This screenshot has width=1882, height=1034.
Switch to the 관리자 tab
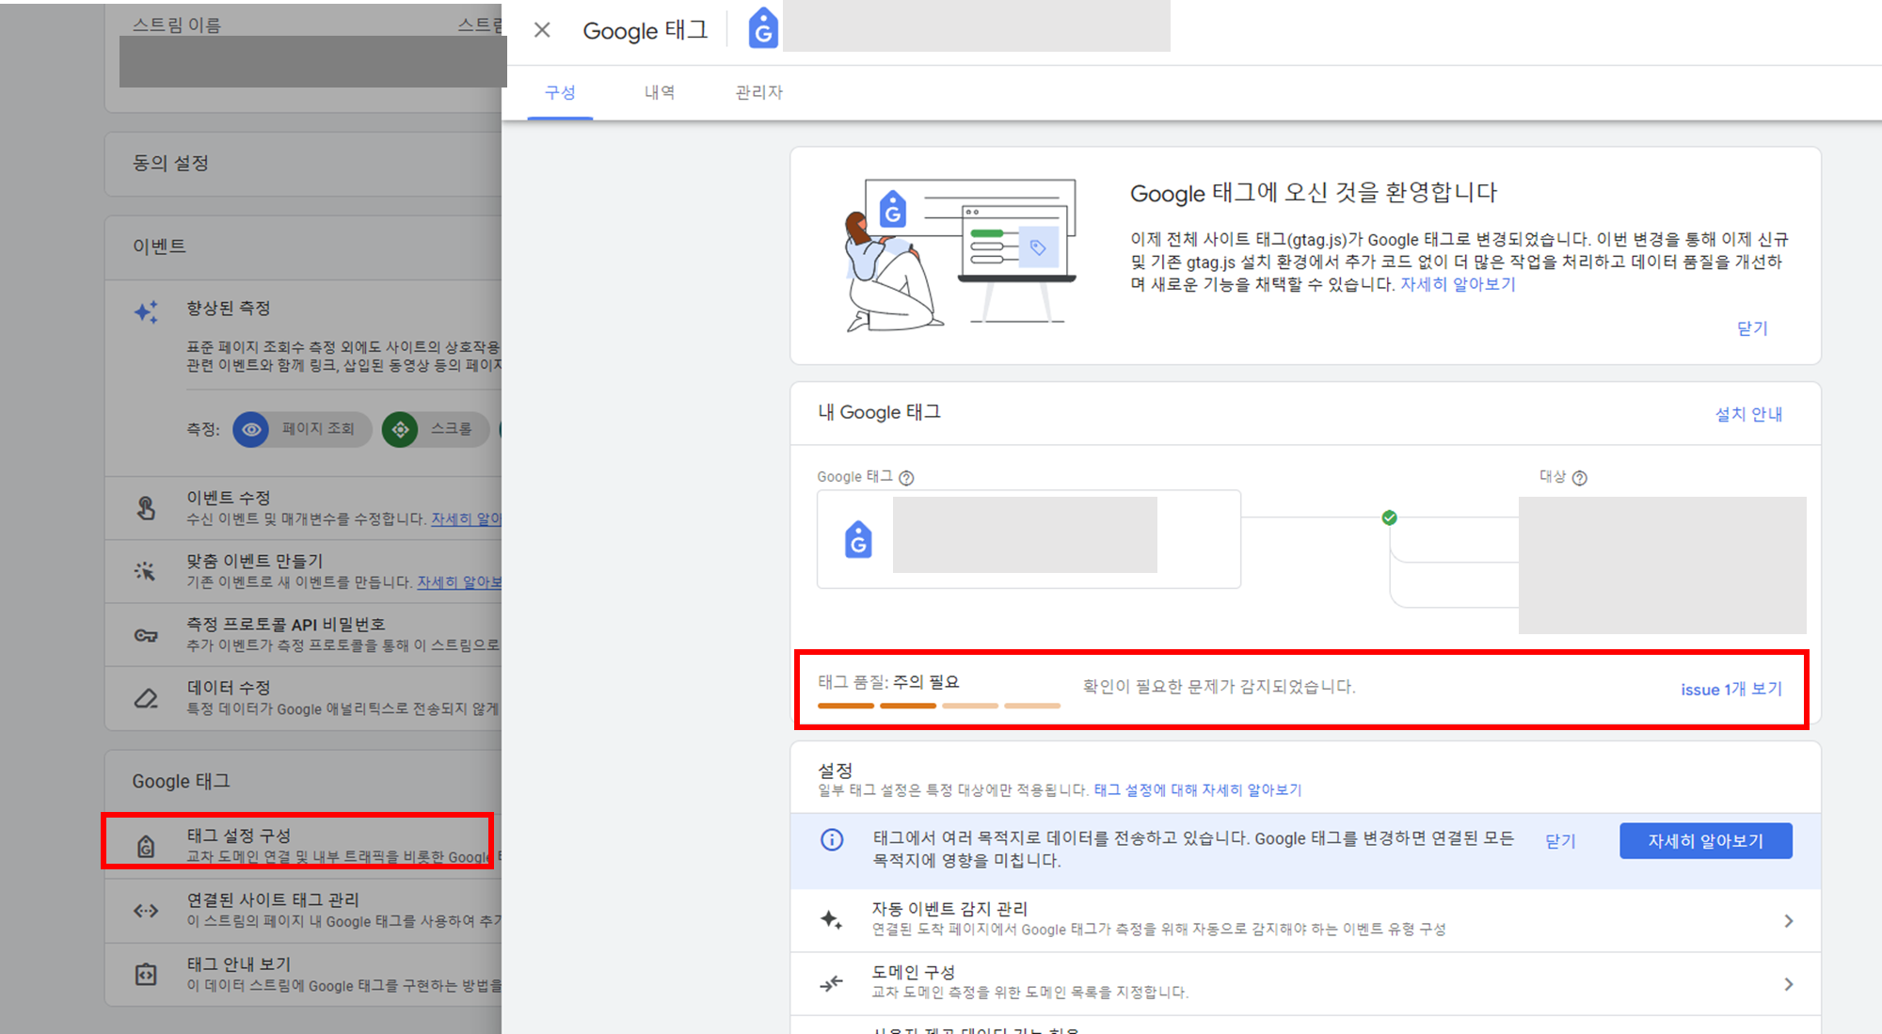click(758, 92)
